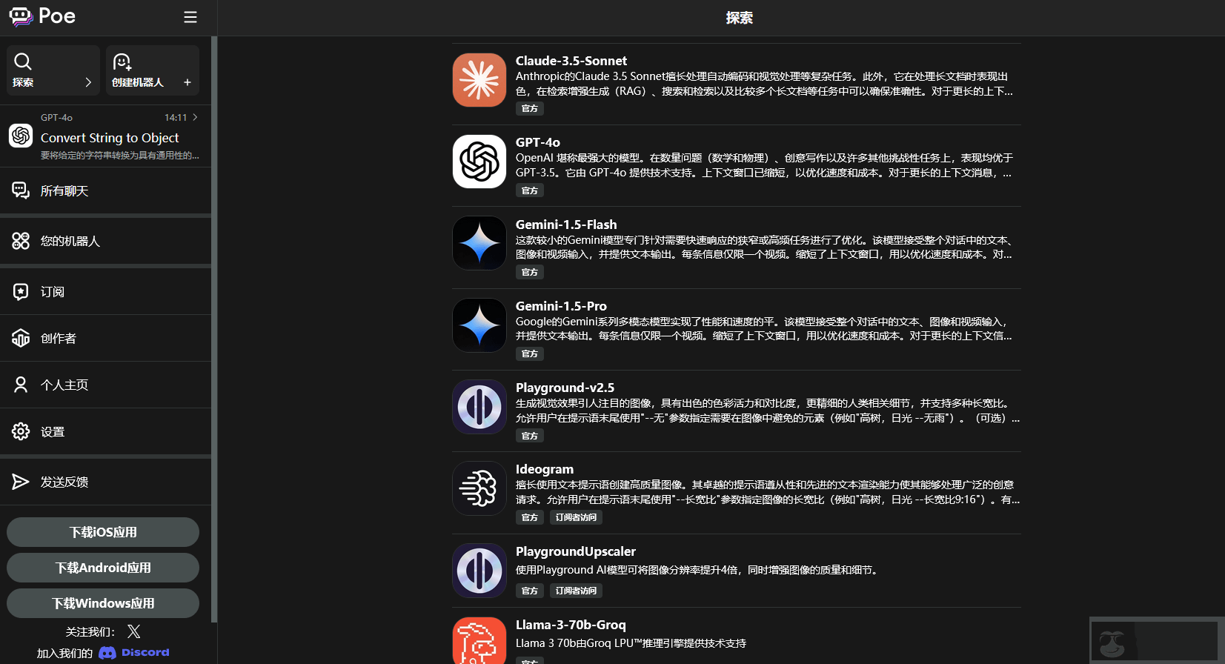
Task: Join via the Discord link
Action: coord(134,653)
